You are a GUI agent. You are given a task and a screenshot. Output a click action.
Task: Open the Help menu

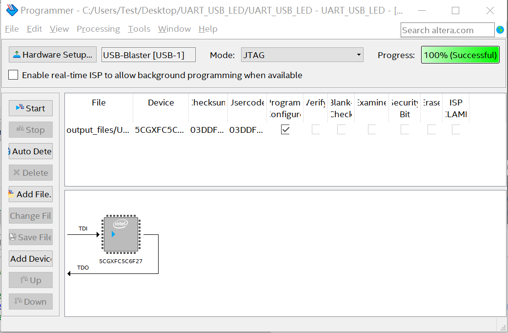[208, 29]
